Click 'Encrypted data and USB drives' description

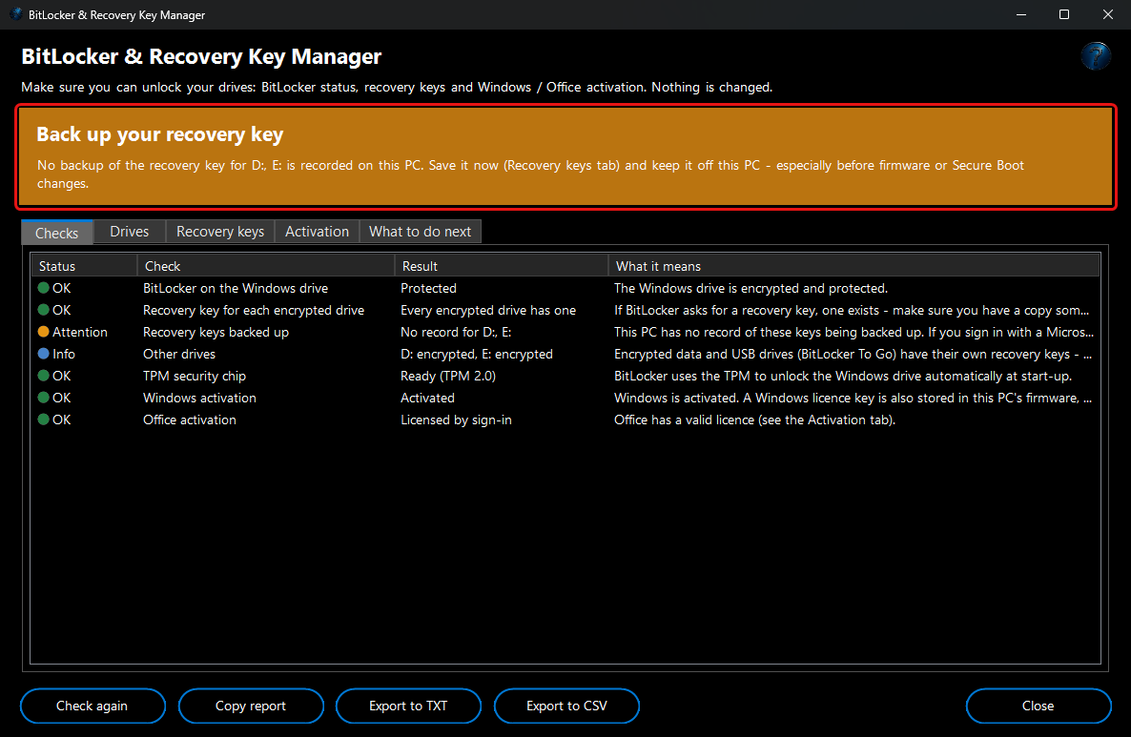[x=853, y=354]
